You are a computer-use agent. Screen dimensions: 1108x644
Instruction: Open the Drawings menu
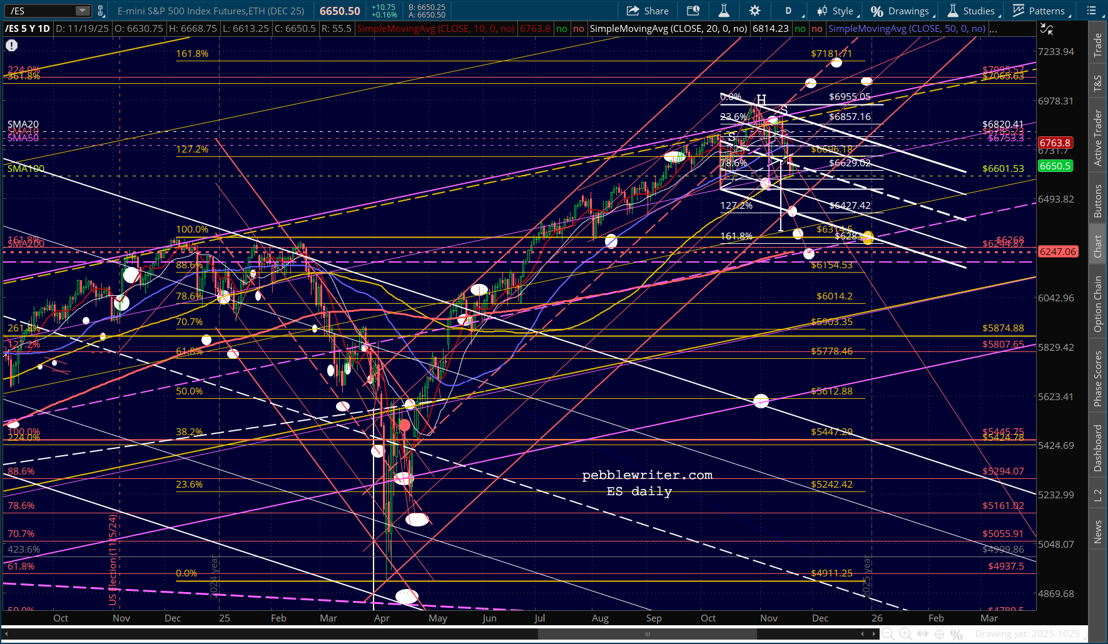902,11
